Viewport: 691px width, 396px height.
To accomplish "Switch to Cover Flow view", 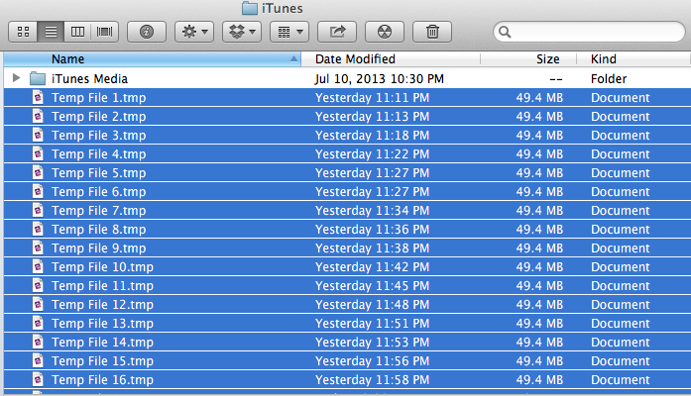I will (105, 32).
